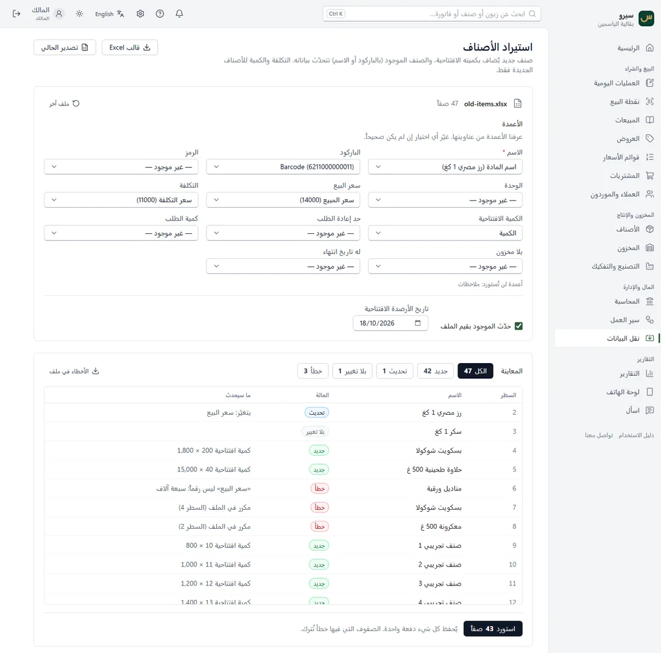Select the تحديث 1 filter tab
The image size is (661, 653).
(x=395, y=371)
